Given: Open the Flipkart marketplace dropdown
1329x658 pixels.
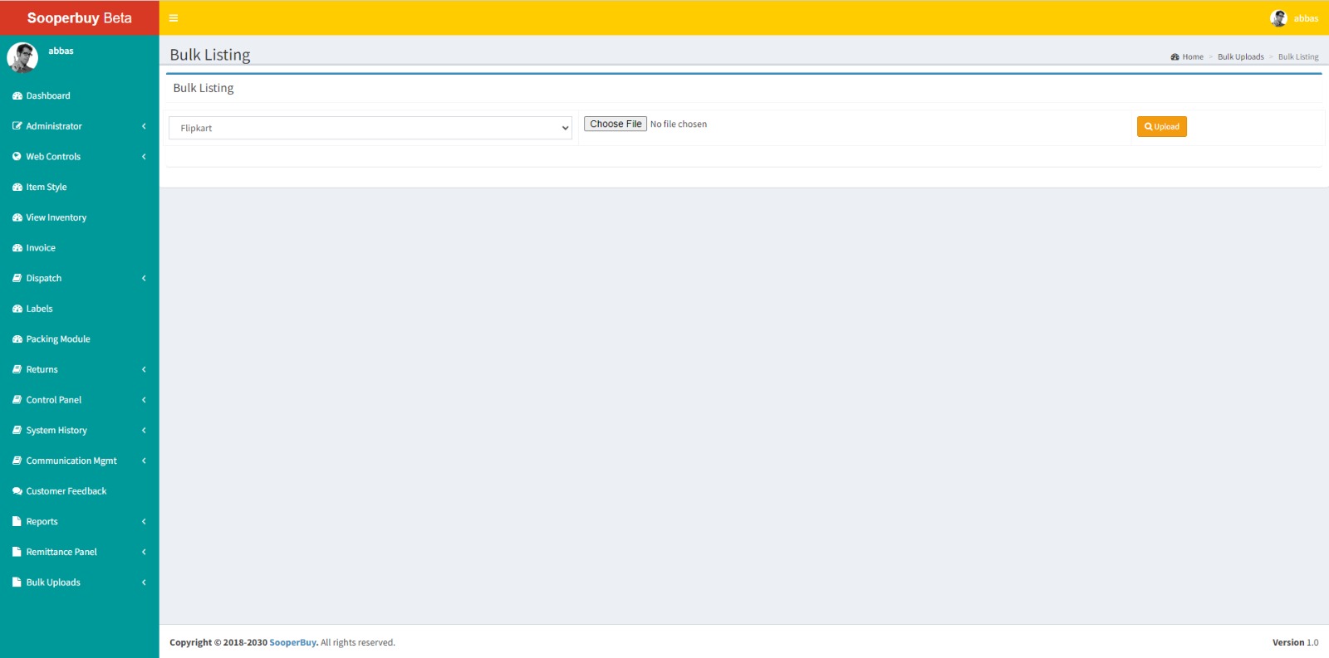Looking at the screenshot, I should (370, 128).
